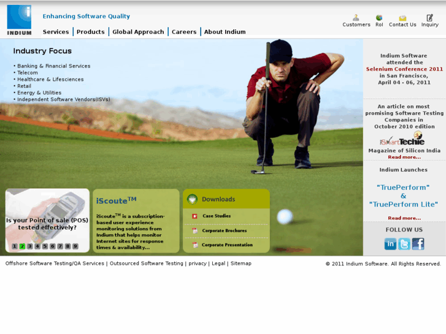Screen dimensions: 446x334
Task: Click the Corporate Brochures PDF icon
Action: 195,230
